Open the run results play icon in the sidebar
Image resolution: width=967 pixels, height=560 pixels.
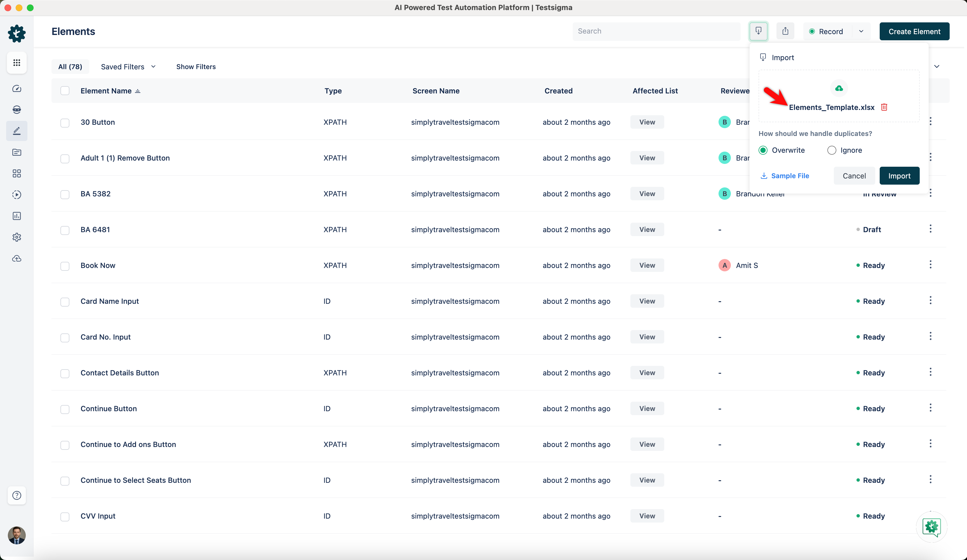tap(17, 194)
